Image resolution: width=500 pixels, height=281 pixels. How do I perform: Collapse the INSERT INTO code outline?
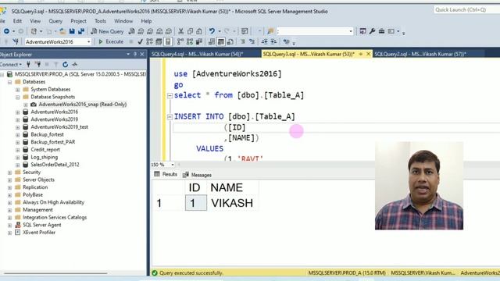coord(170,117)
